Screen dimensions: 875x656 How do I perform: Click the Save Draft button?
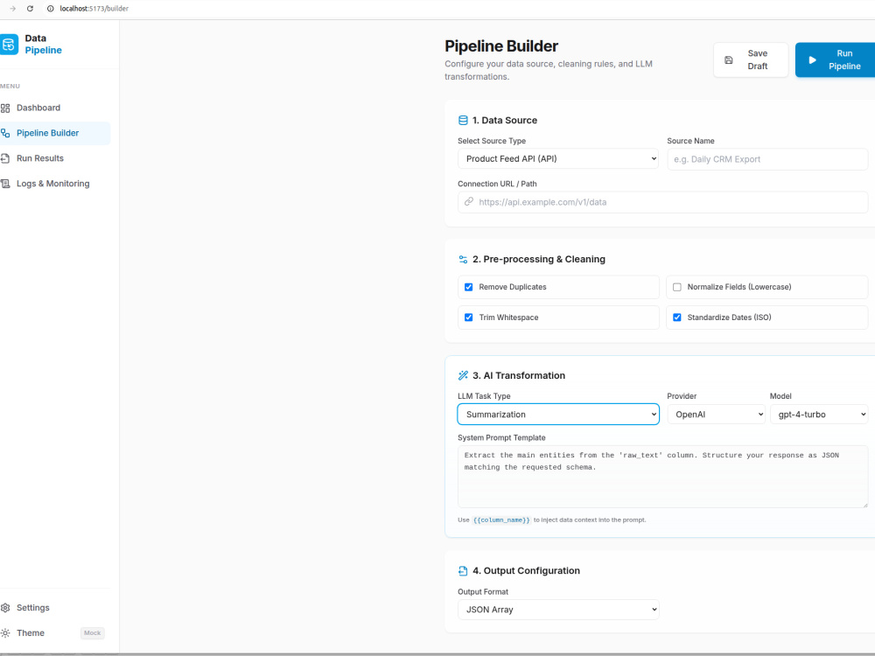pyautogui.click(x=751, y=59)
